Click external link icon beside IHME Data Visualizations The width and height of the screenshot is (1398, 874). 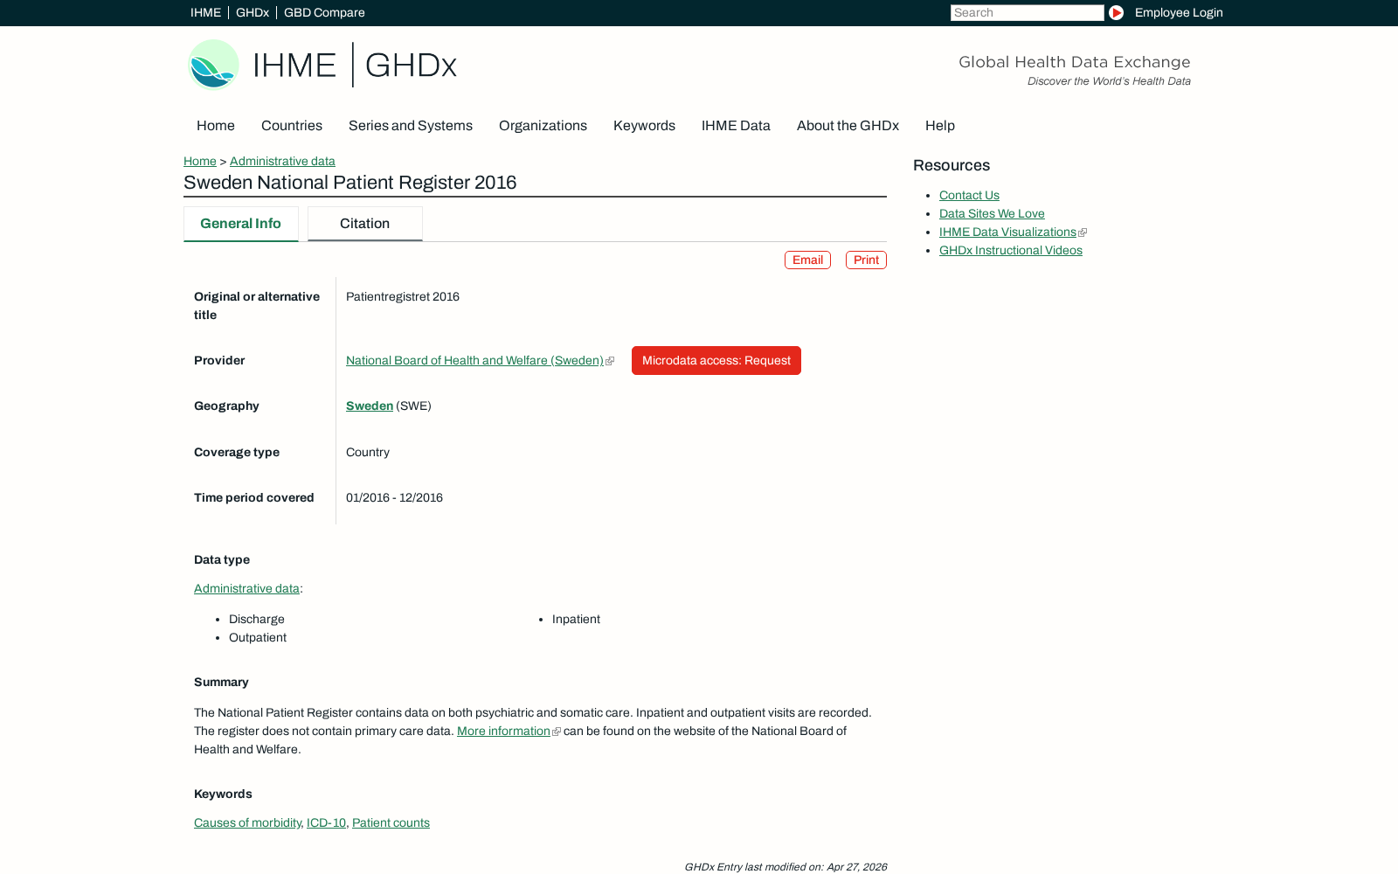pyautogui.click(x=1083, y=232)
